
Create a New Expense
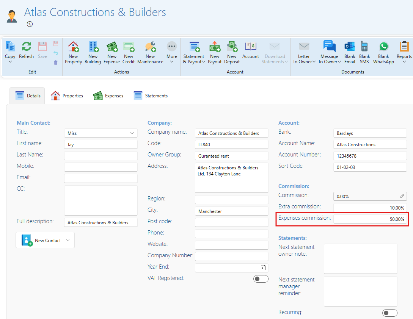(111, 53)
